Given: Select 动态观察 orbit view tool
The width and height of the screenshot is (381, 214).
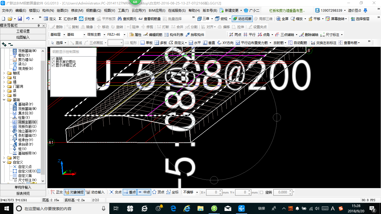Looking at the screenshot, I should pos(242,19).
